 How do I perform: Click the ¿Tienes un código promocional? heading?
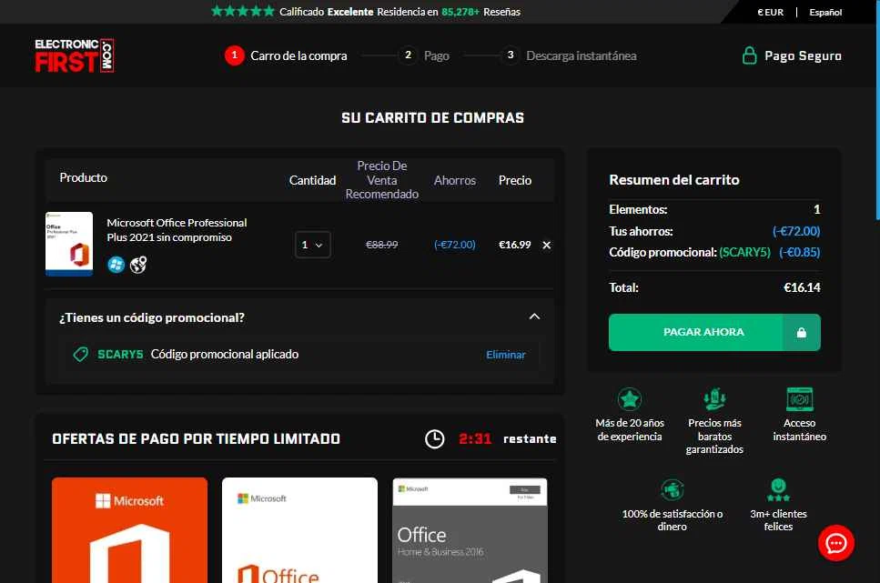coord(152,317)
